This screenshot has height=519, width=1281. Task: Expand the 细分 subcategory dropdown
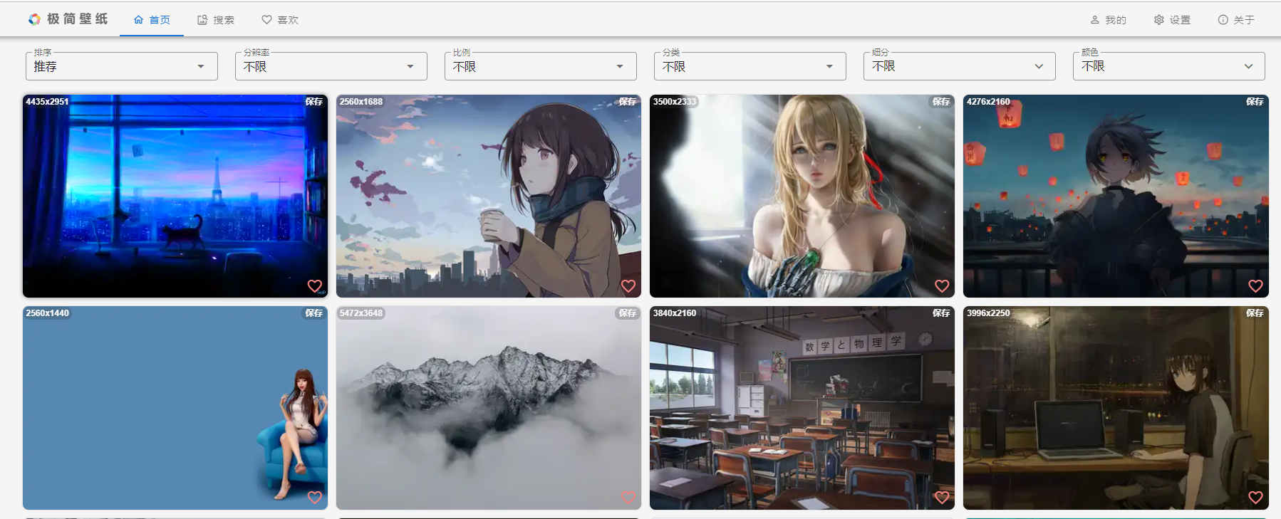point(960,66)
